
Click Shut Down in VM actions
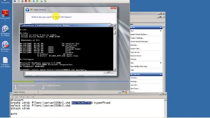(135, 88)
